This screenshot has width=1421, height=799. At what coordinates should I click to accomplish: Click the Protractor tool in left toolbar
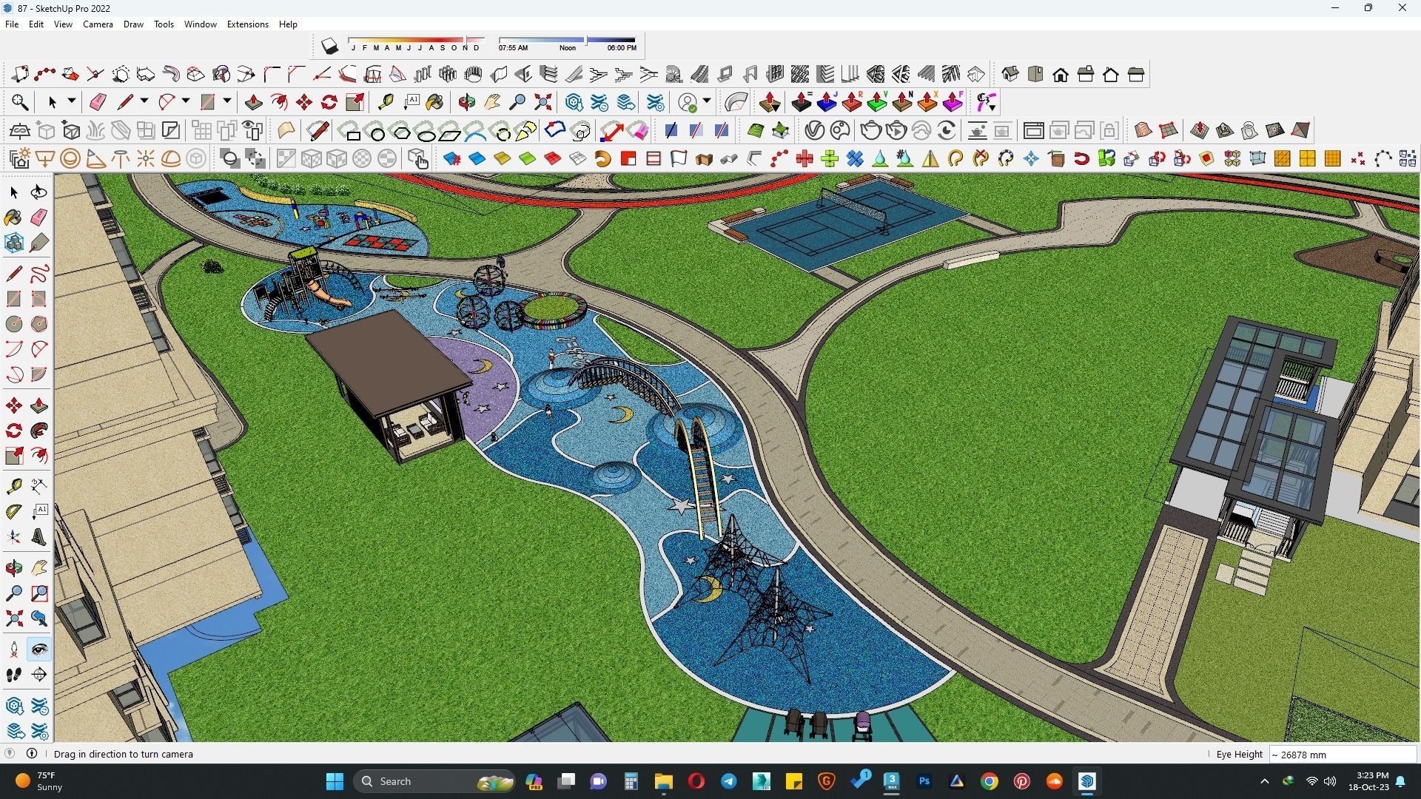13,511
